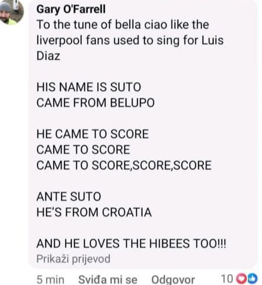The image size is (262, 285).
Task: Click the line HE'S FROM CROATIA
Action: pos(94,212)
